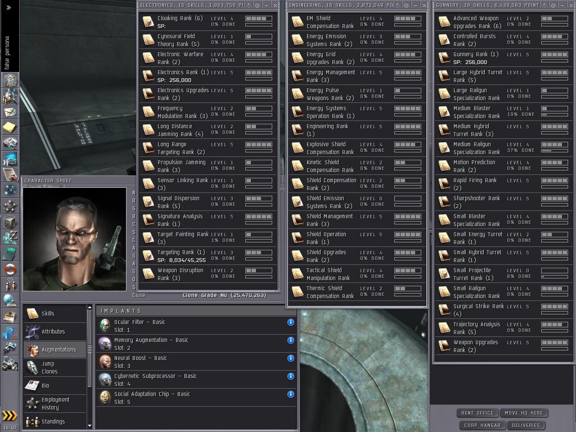Viewport: 576px width, 432px height.
Task: Minimize the Electronics skills window
Action: coord(266,5)
